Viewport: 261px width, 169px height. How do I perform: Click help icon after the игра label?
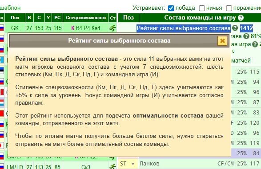(x=255, y=44)
